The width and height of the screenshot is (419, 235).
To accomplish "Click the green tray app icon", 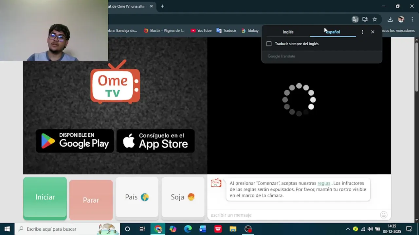I will tap(355, 229).
